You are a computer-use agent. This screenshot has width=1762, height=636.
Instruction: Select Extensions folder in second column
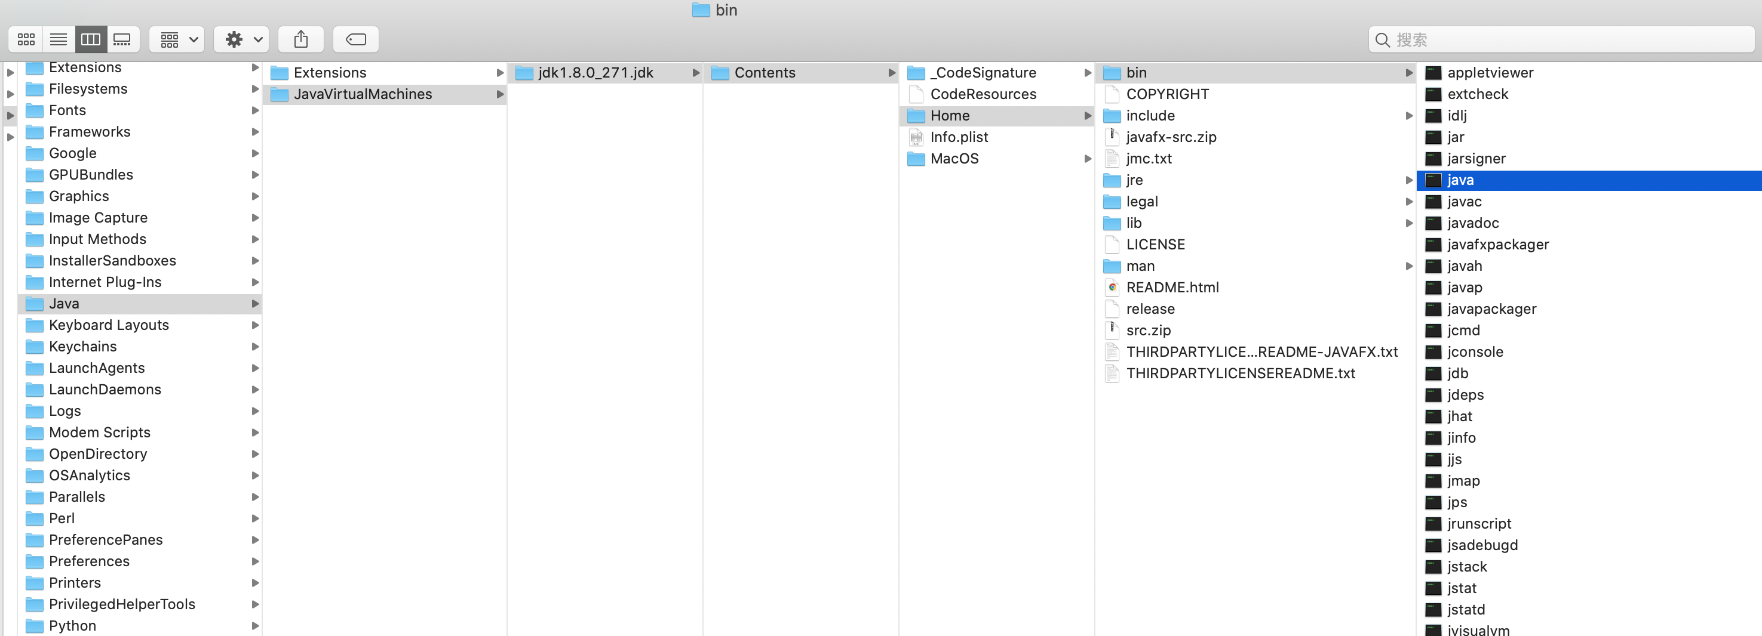pos(330,73)
